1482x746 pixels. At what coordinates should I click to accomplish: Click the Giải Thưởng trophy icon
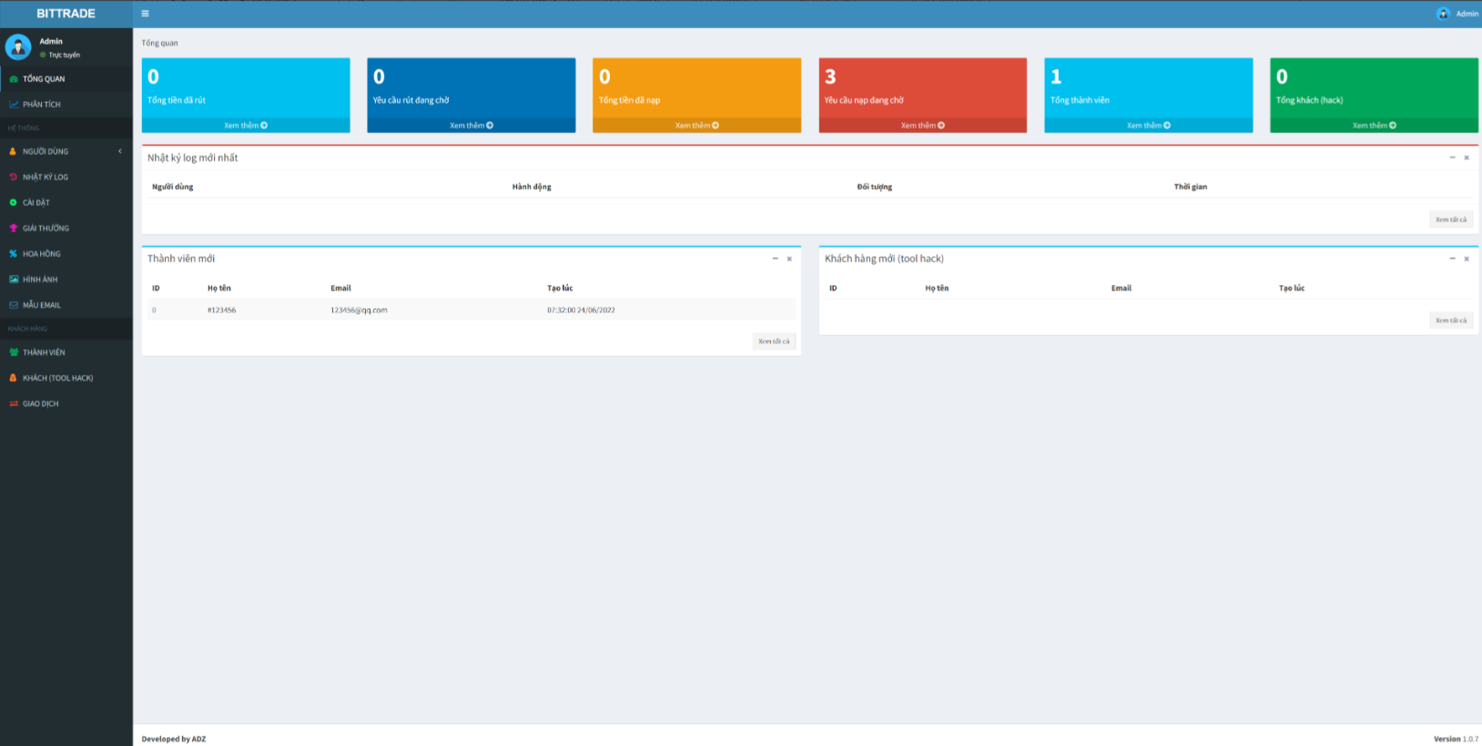coord(13,229)
